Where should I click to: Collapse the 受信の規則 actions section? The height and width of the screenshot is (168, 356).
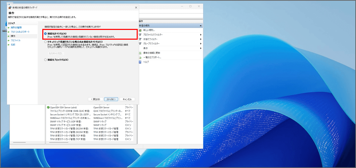(x=201, y=26)
